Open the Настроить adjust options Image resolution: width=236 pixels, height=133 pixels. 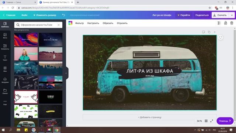93,23
